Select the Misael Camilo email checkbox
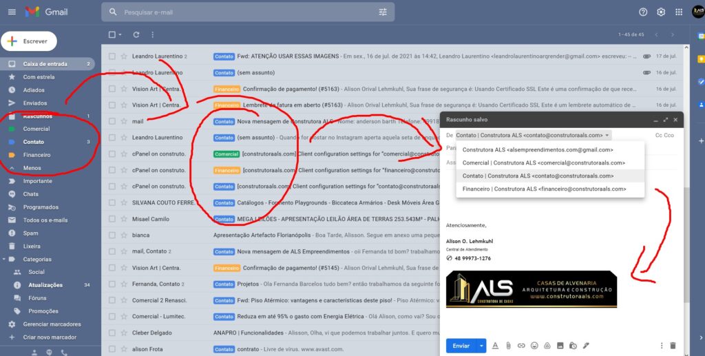705x356 pixels. 112,219
